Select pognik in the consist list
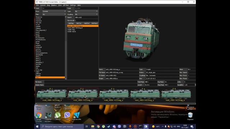 pyautogui.click(x=38, y=46)
